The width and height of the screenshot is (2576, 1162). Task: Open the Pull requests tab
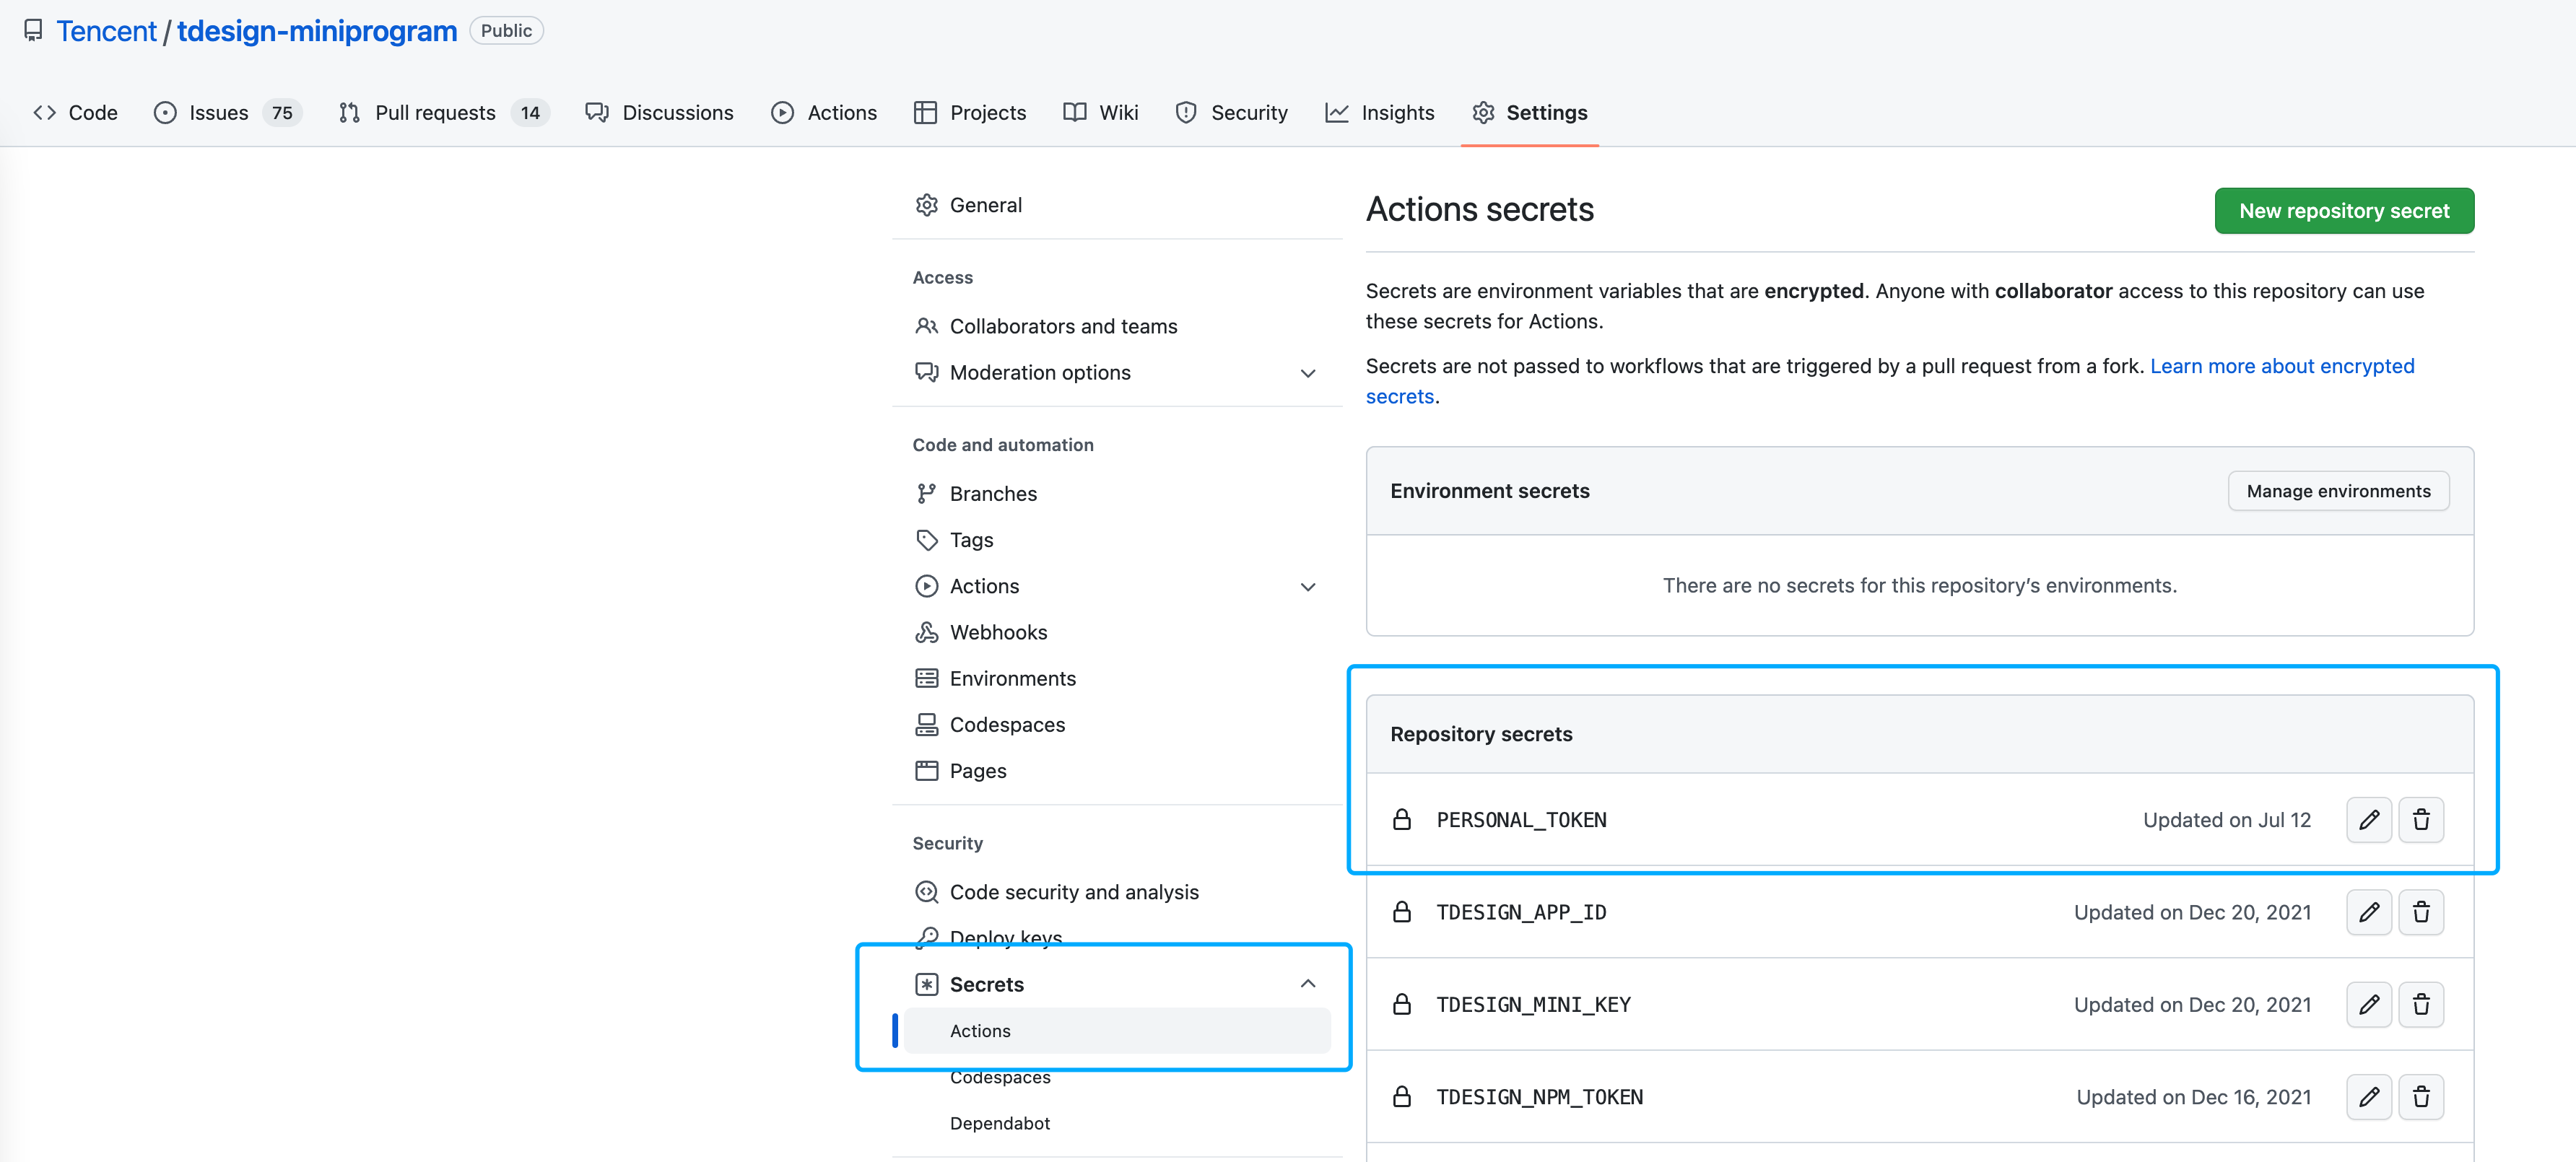444,113
